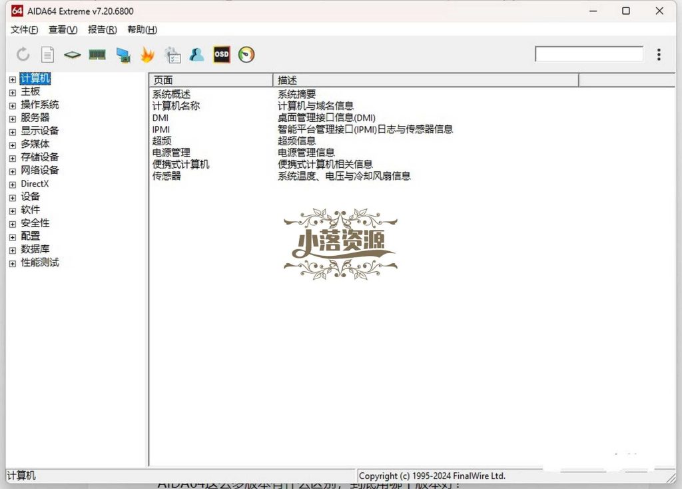Open the SensorPanel gauge icon
Screen dimensions: 682x489
pos(246,55)
